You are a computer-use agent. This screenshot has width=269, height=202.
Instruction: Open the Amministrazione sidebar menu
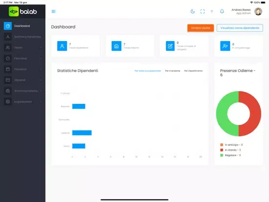(x=22, y=91)
